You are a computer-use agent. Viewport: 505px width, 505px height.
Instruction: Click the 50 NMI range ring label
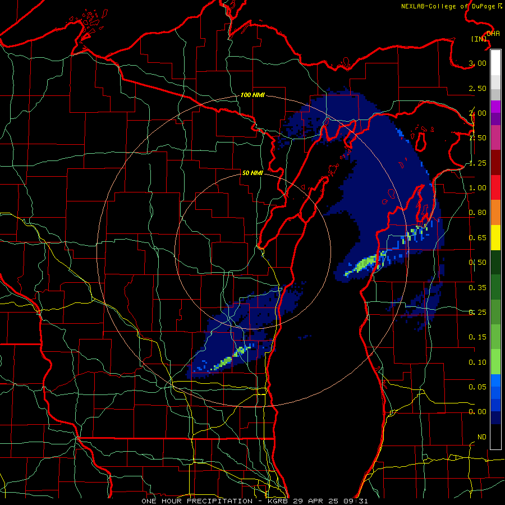(252, 173)
